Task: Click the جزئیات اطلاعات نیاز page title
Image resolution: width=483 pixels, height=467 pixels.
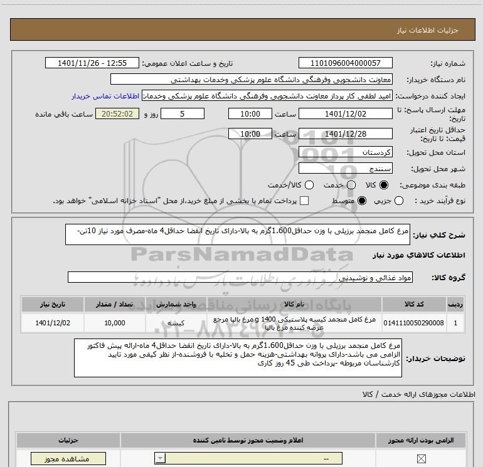Action: tap(427, 30)
